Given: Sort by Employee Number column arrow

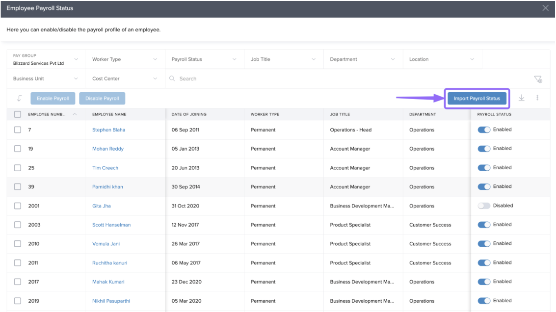Looking at the screenshot, I should coord(75,114).
